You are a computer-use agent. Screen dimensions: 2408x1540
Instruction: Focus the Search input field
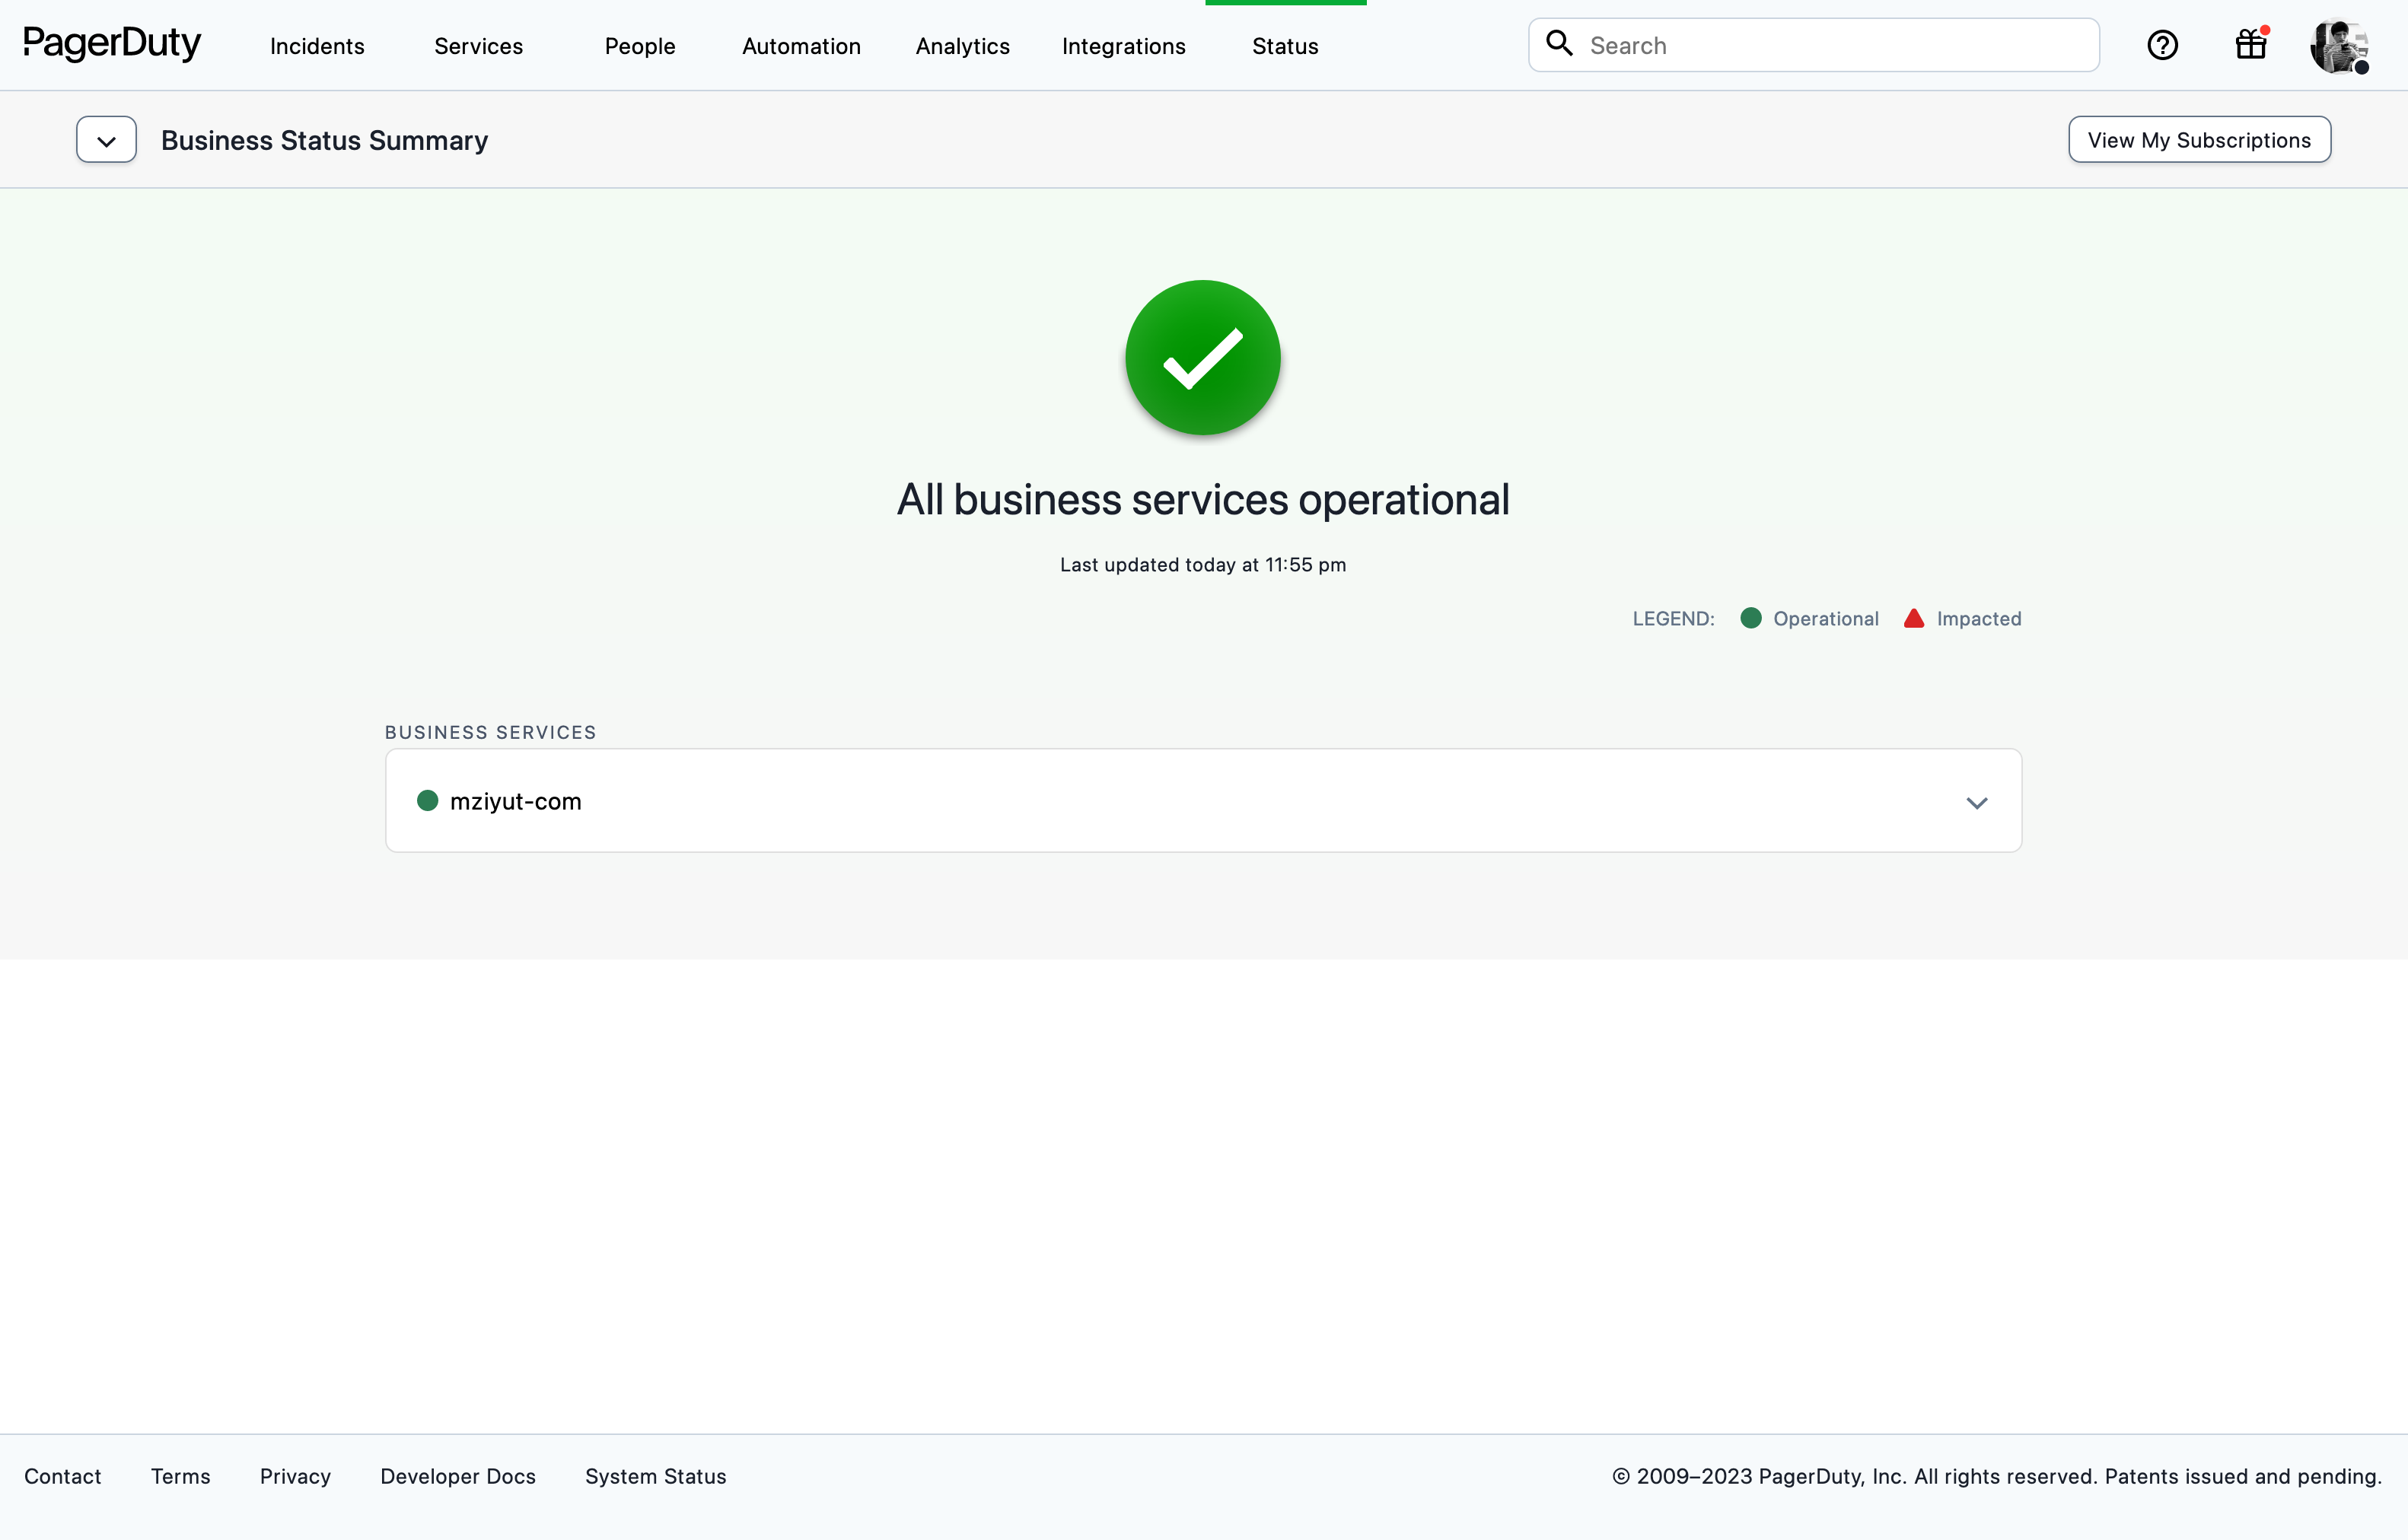(x=1813, y=45)
